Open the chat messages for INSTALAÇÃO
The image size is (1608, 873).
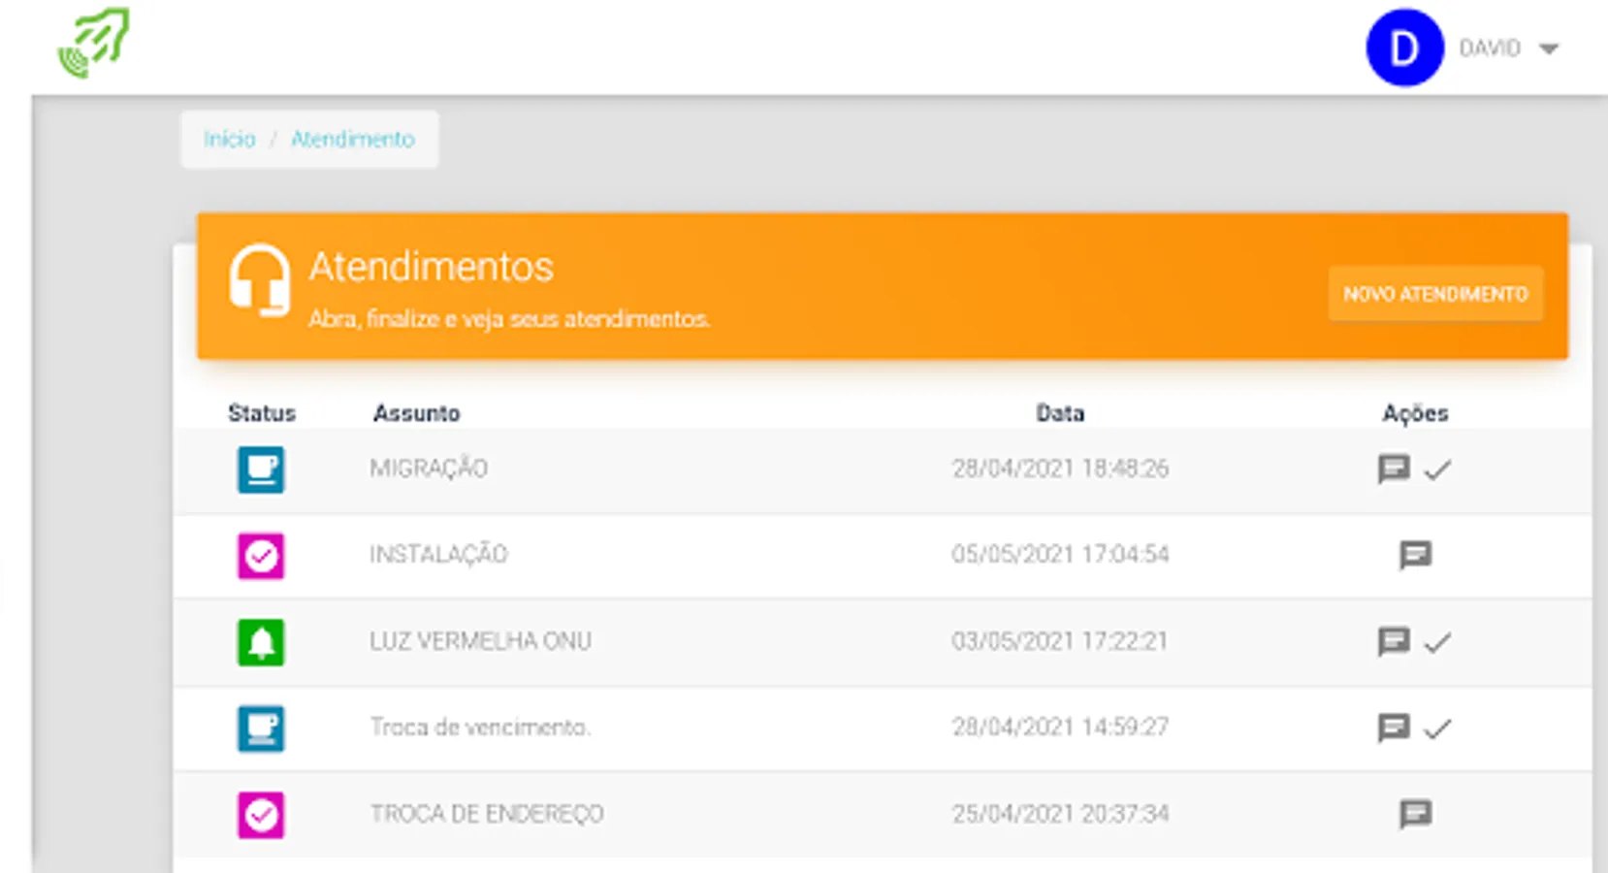pyautogui.click(x=1415, y=555)
